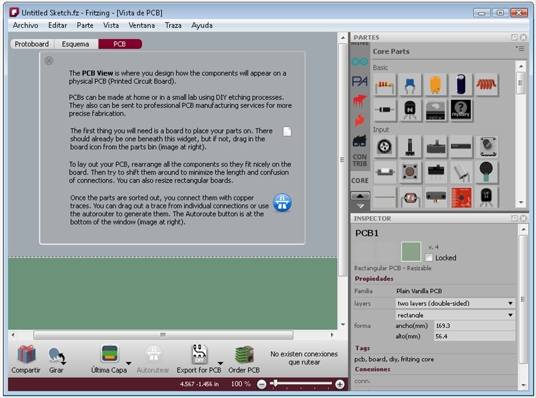Image resolution: width=536 pixels, height=398 pixels.
Task: Close the PCB View help widget
Action: (x=49, y=61)
